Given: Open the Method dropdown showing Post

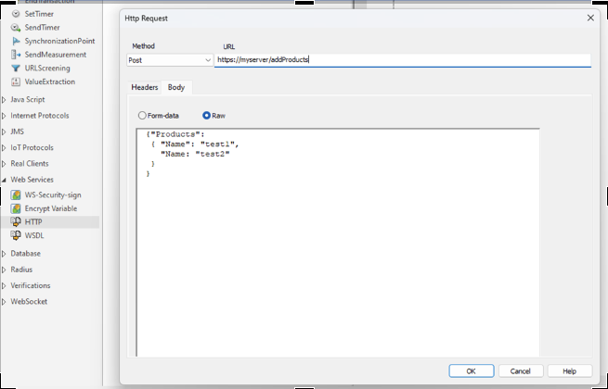Looking at the screenshot, I should [170, 60].
